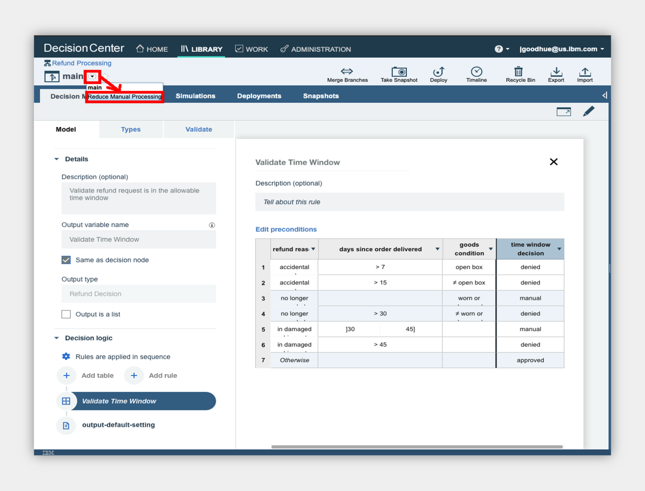
Task: Switch to Simulations tab
Action: [195, 96]
